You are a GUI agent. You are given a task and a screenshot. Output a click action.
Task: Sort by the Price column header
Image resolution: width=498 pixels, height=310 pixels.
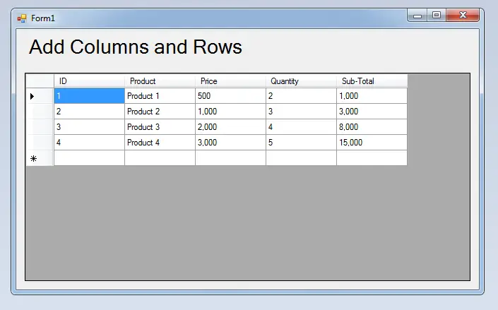(230, 81)
